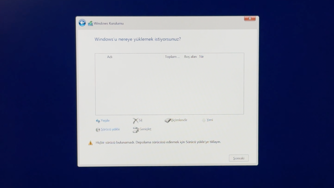Viewport: 334px width, 188px height.
Task: Click the Genişlet extend partition icon
Action: [x=136, y=130]
